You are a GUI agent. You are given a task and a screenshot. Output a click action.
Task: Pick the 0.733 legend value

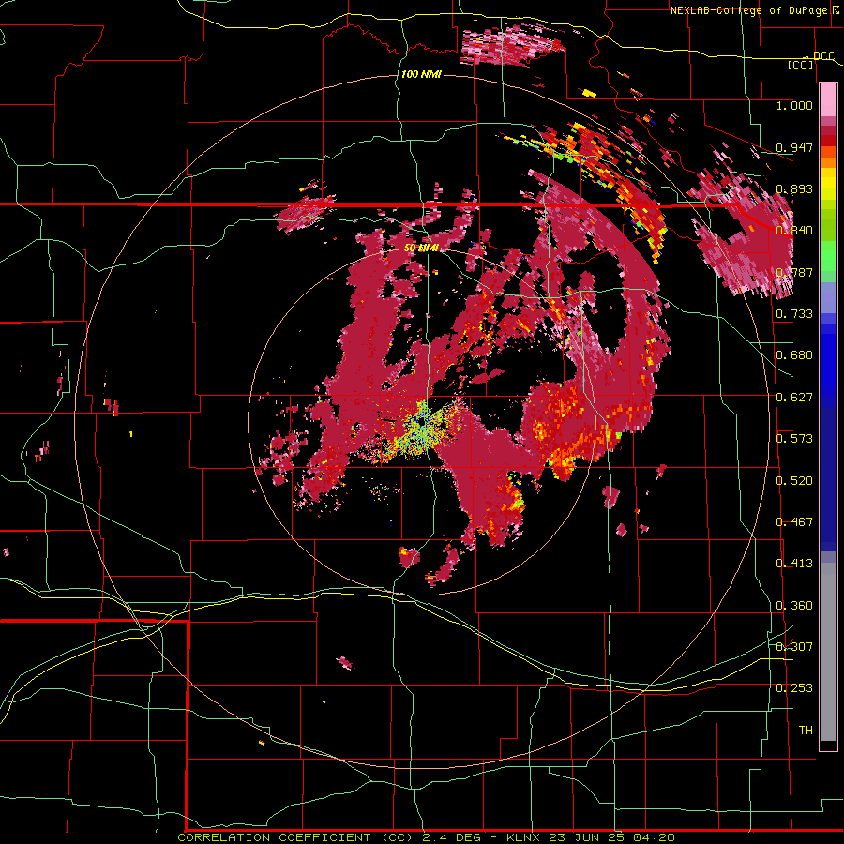pyautogui.click(x=794, y=314)
